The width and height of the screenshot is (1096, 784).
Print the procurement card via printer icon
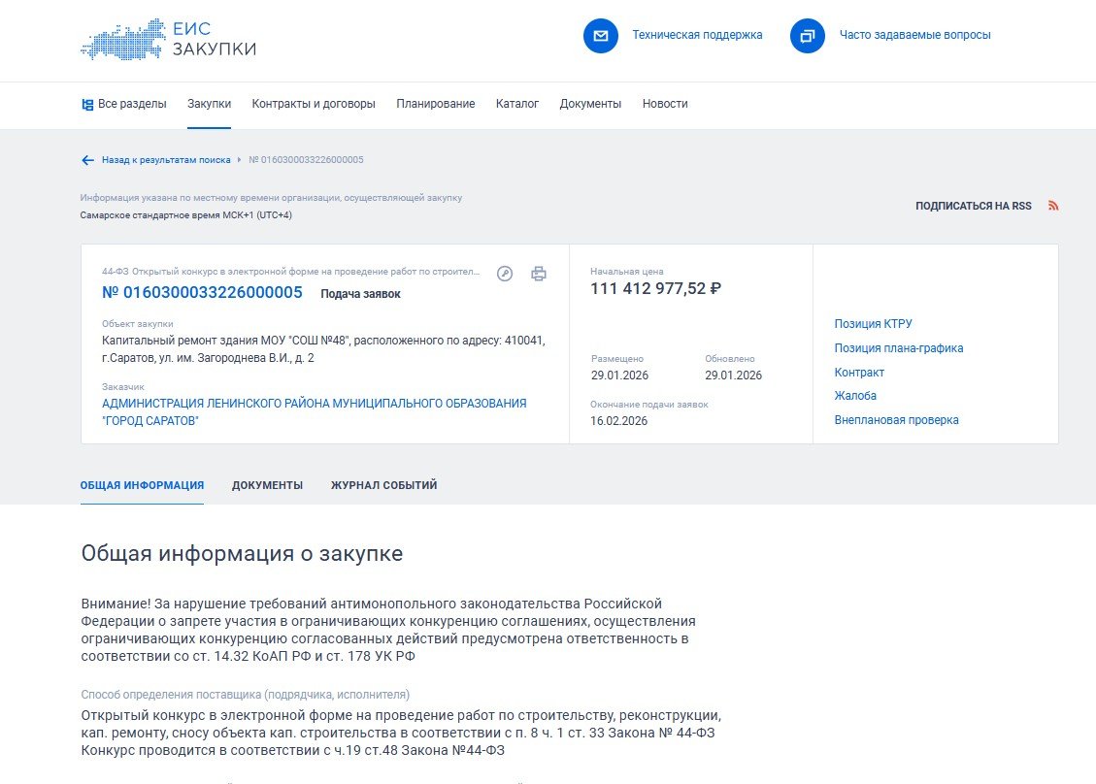(539, 274)
